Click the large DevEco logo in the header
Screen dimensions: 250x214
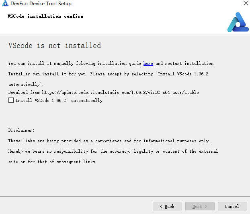pyautogui.click(x=238, y=22)
